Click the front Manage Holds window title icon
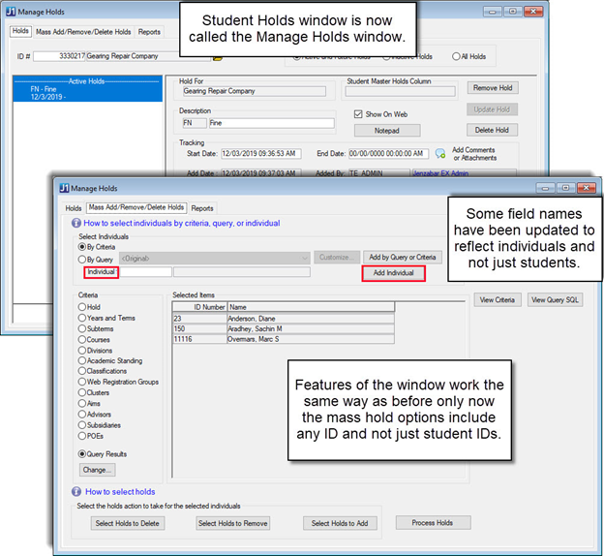604x556 pixels. click(64, 188)
